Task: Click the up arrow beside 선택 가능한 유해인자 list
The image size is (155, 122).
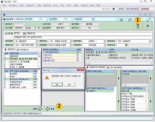Action: pos(118,101)
